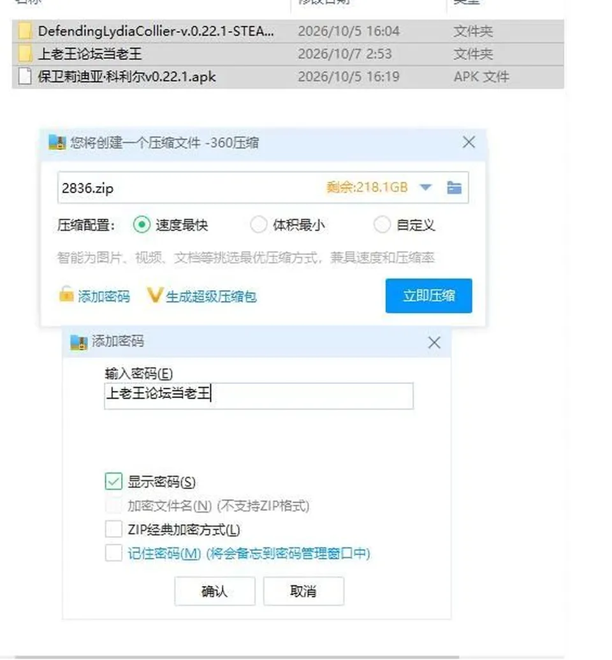The height and width of the screenshot is (660, 612).
Task: Select the 速度最快 compression option
Action: (142, 224)
